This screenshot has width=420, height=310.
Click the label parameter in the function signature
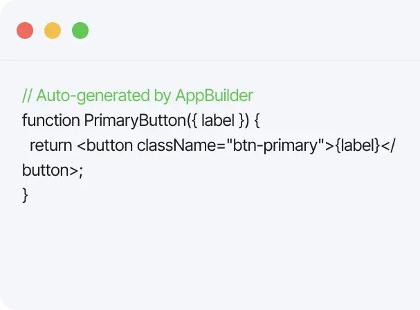tap(217, 120)
